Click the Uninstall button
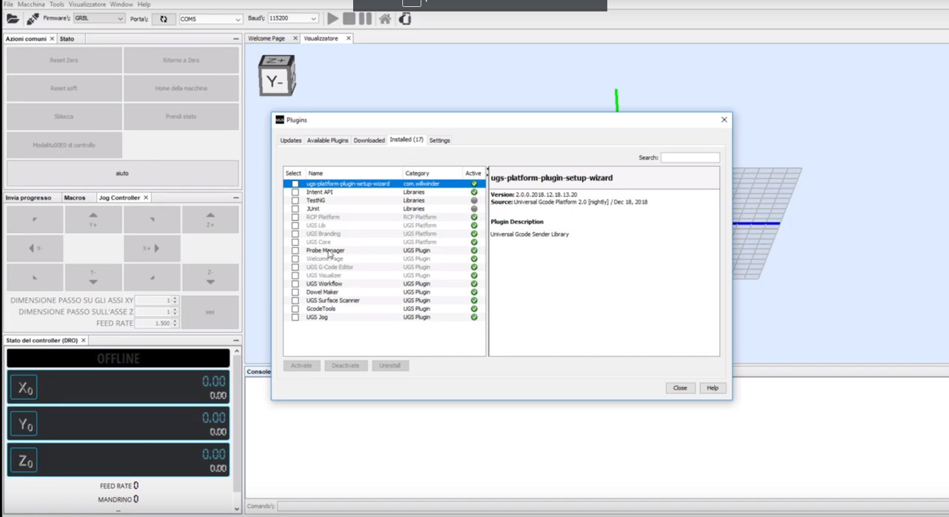 (x=390, y=365)
